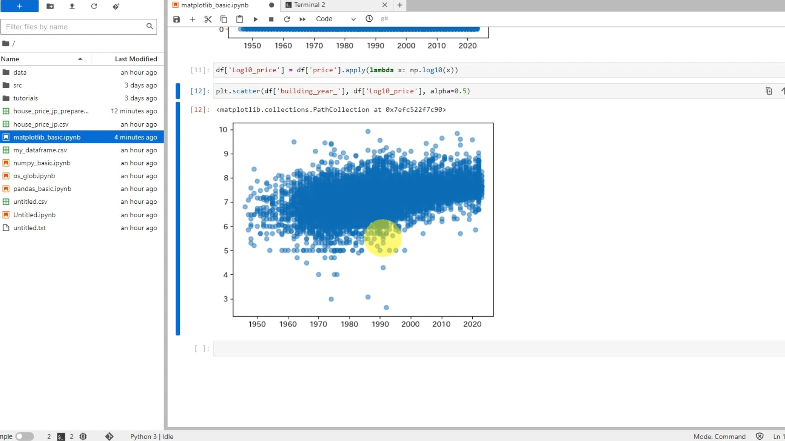Restart kernel and run all cells
Screen dimensions: 785x441
303,19
